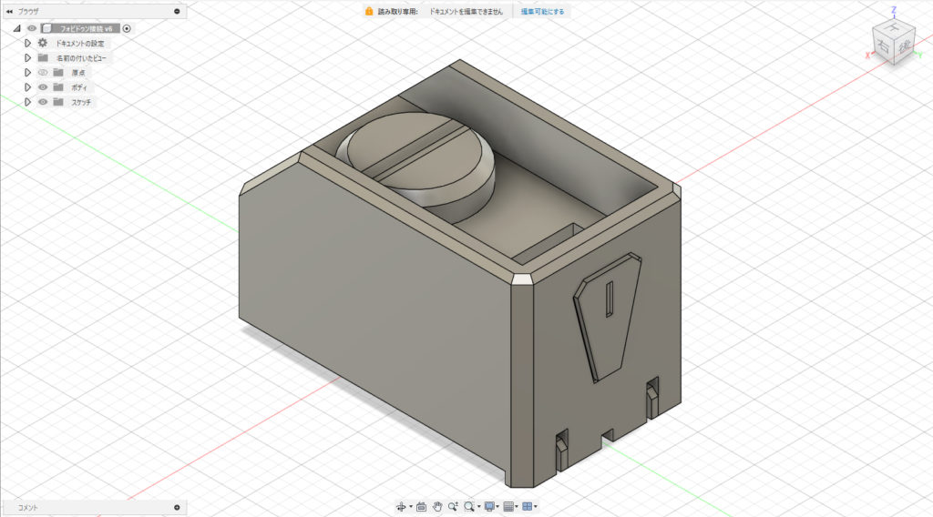Activate the Pan hand tool
933x517 pixels.
pyautogui.click(x=437, y=506)
